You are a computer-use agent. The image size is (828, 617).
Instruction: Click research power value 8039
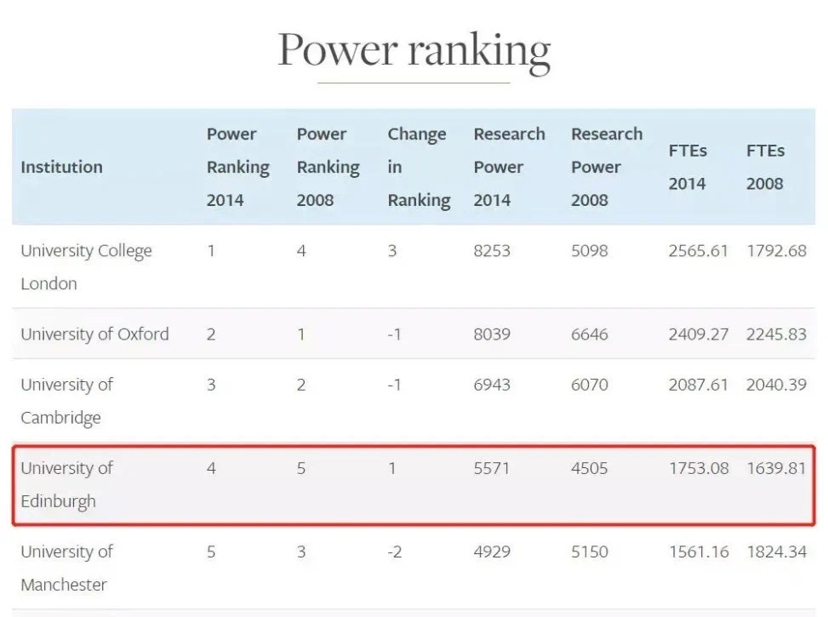pyautogui.click(x=492, y=334)
